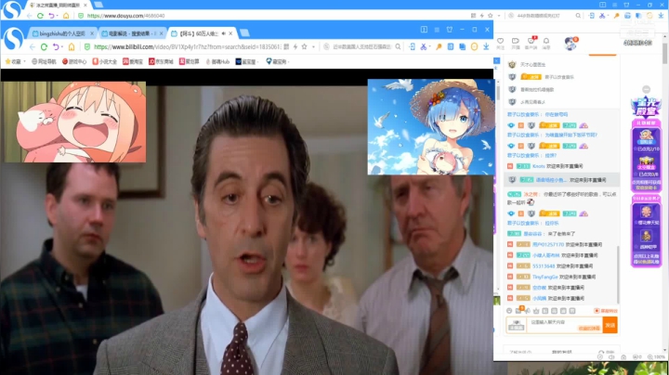Screen dimensions: 669x375
Task: Expand dropdown next to star in bilibili address bar
Action: [314, 46]
